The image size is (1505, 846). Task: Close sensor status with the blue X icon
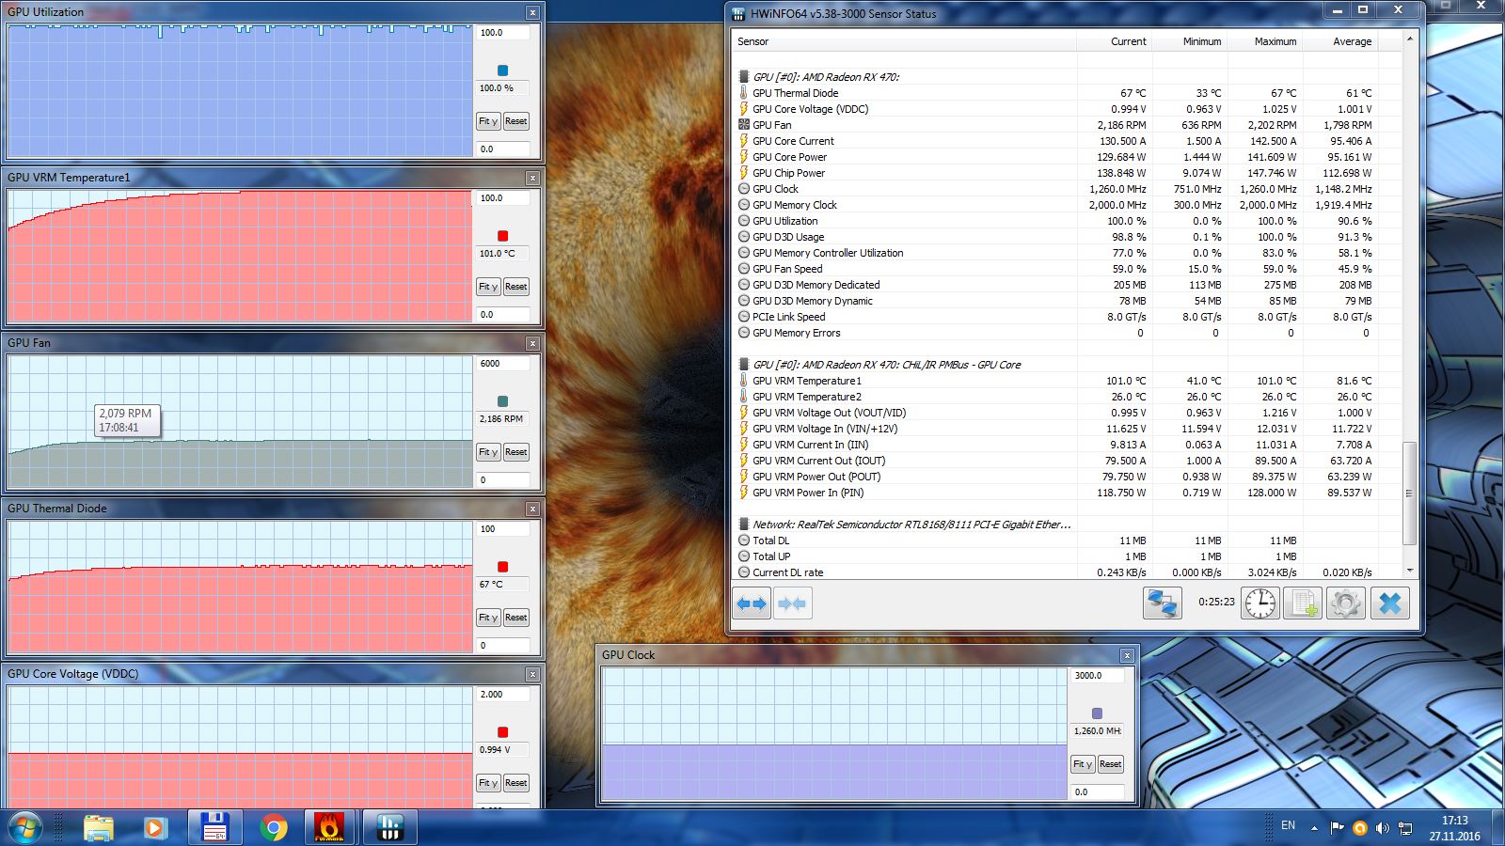pos(1390,603)
